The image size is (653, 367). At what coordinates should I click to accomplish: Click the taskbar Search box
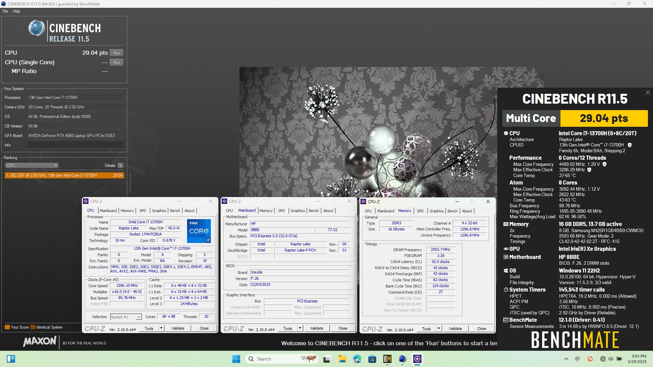click(x=282, y=359)
